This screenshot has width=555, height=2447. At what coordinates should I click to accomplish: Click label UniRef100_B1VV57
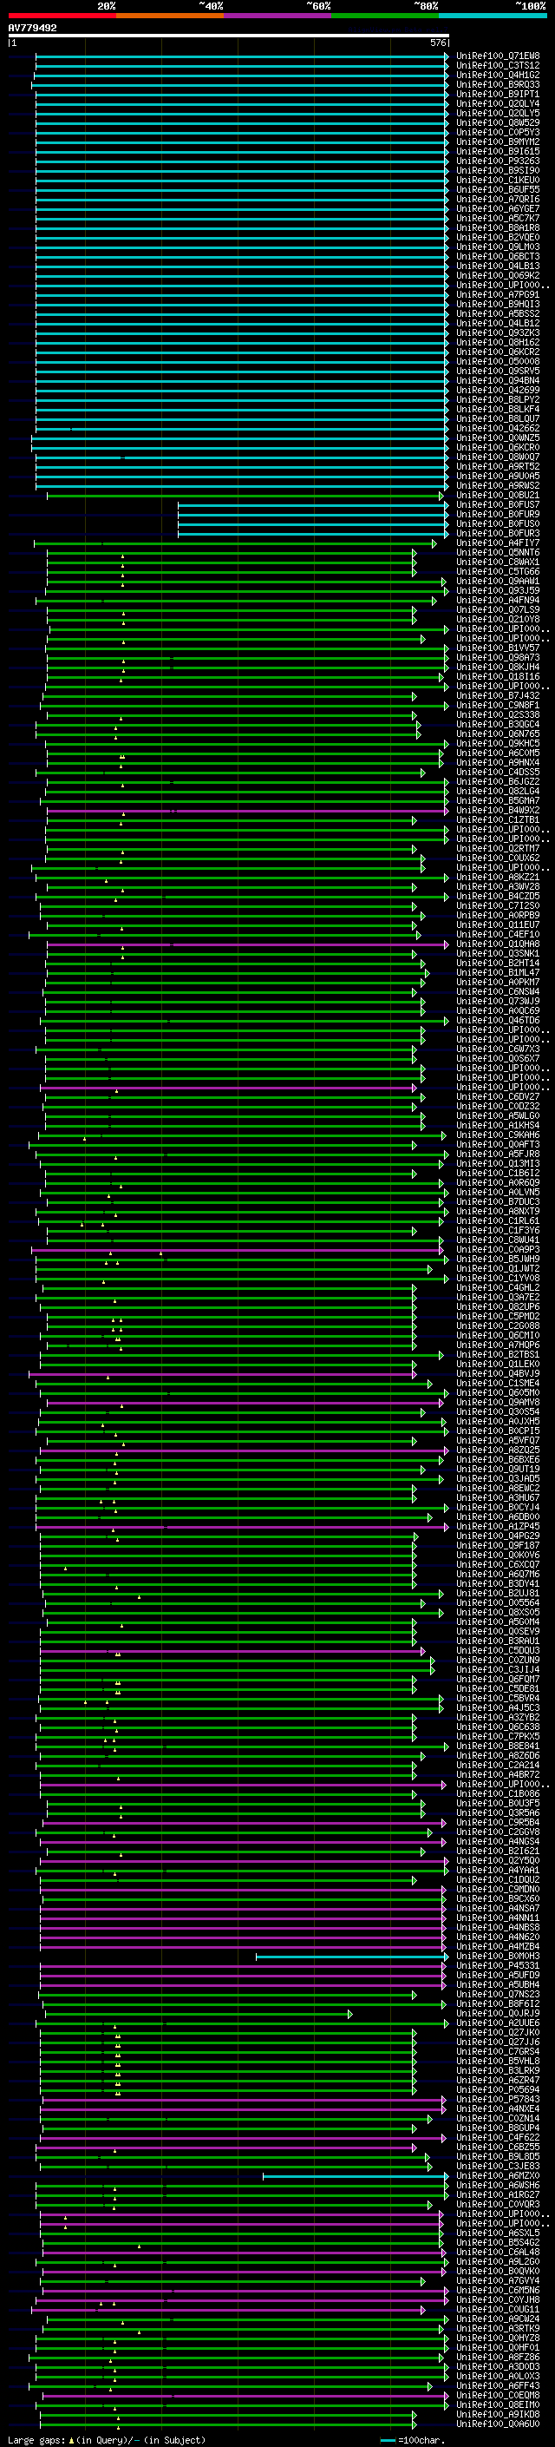(498, 648)
